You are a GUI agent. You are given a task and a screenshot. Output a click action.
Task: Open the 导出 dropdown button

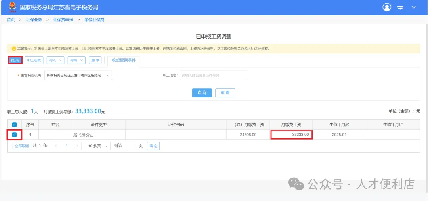coord(77,60)
